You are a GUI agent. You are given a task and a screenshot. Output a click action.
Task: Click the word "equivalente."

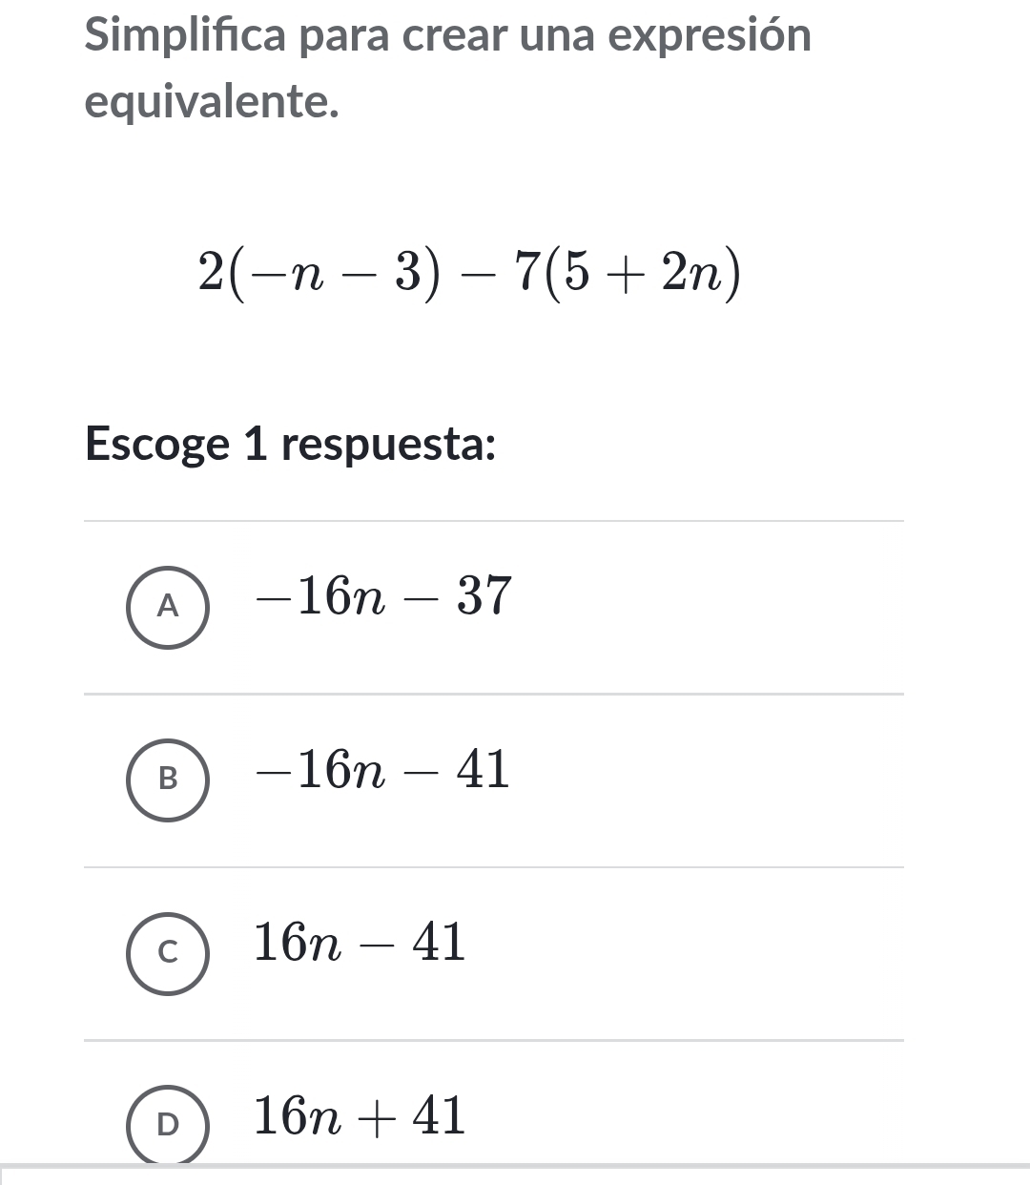212,101
